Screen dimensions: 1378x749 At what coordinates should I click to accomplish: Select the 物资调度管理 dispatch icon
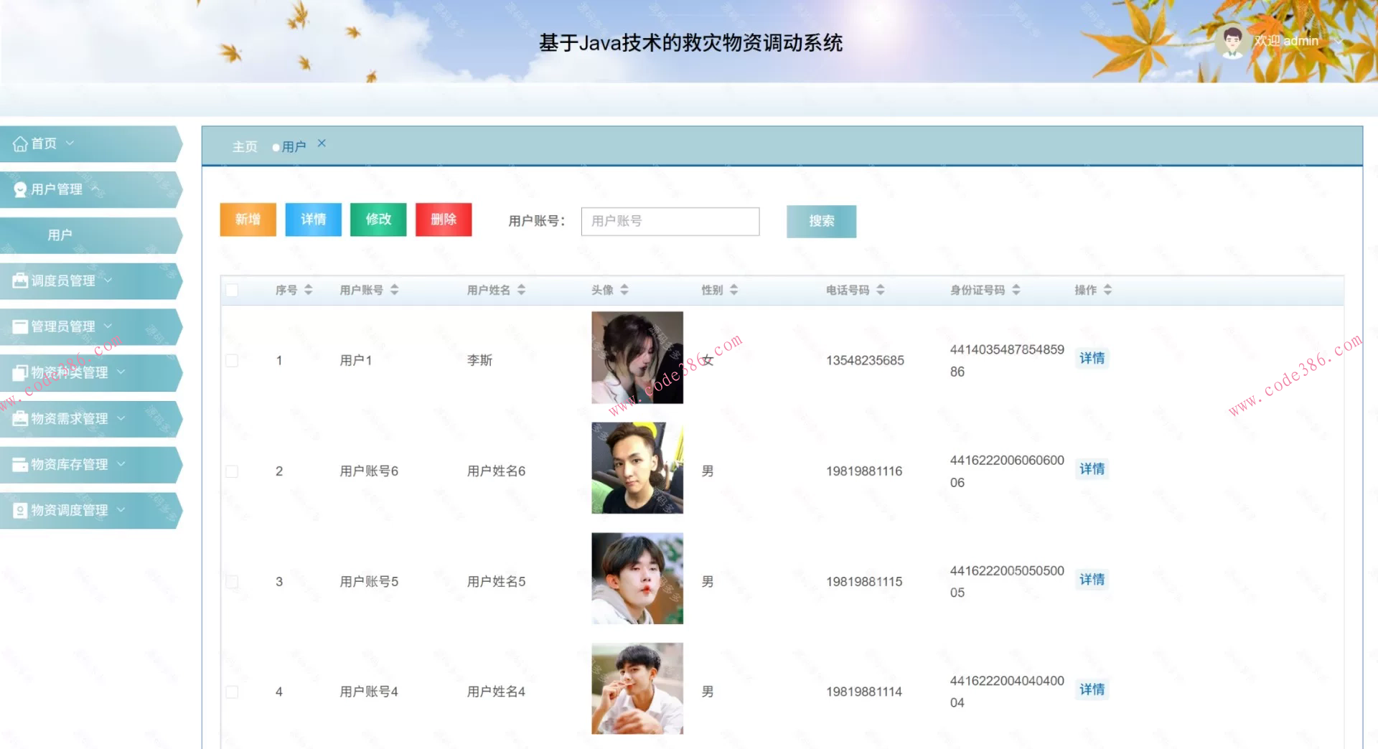point(19,510)
